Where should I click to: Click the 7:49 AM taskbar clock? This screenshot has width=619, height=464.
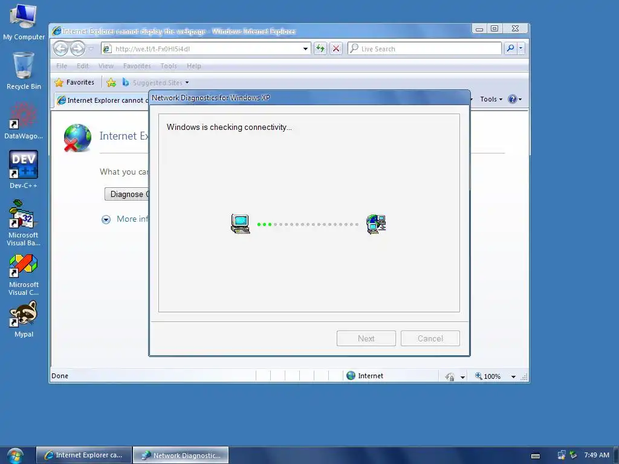point(597,455)
